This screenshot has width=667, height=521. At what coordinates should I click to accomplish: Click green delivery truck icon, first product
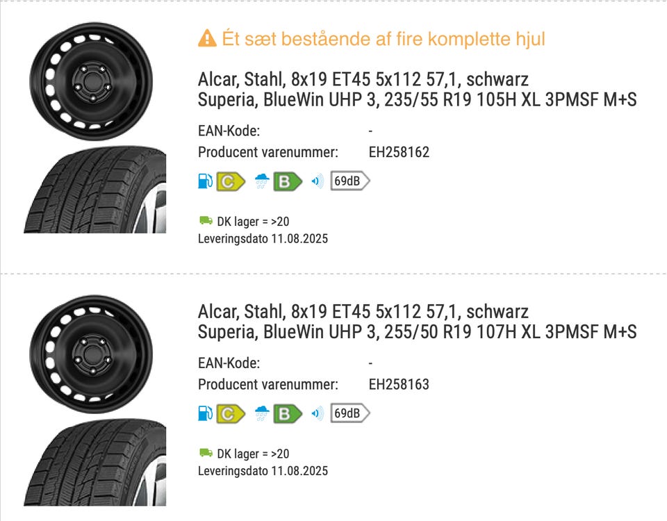[206, 221]
